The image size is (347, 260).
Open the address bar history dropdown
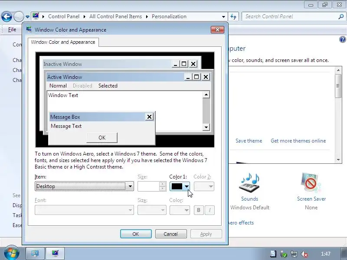click(x=223, y=17)
